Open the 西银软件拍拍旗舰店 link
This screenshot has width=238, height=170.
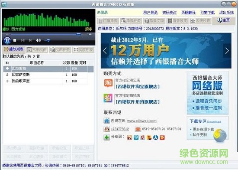[x=138, y=102]
